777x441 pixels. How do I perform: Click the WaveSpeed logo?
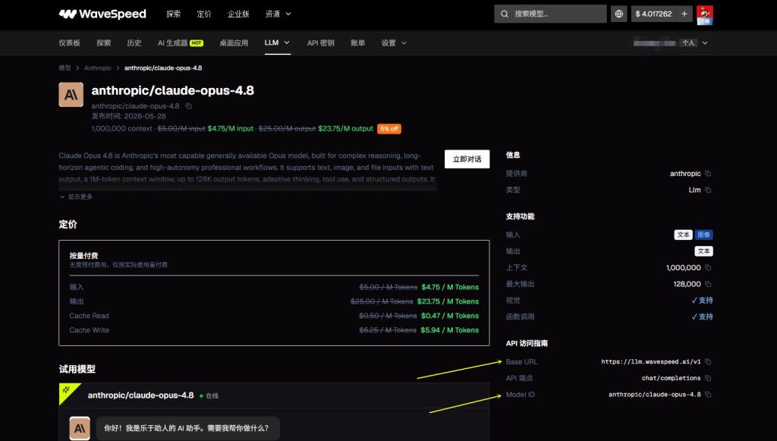[x=102, y=14]
